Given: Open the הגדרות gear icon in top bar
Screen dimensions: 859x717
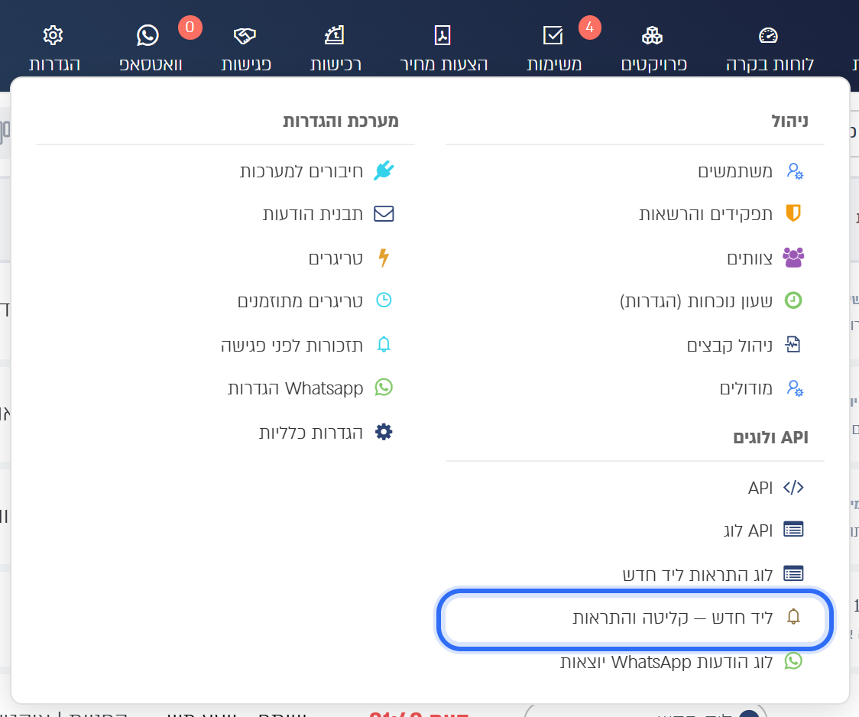Looking at the screenshot, I should (53, 36).
